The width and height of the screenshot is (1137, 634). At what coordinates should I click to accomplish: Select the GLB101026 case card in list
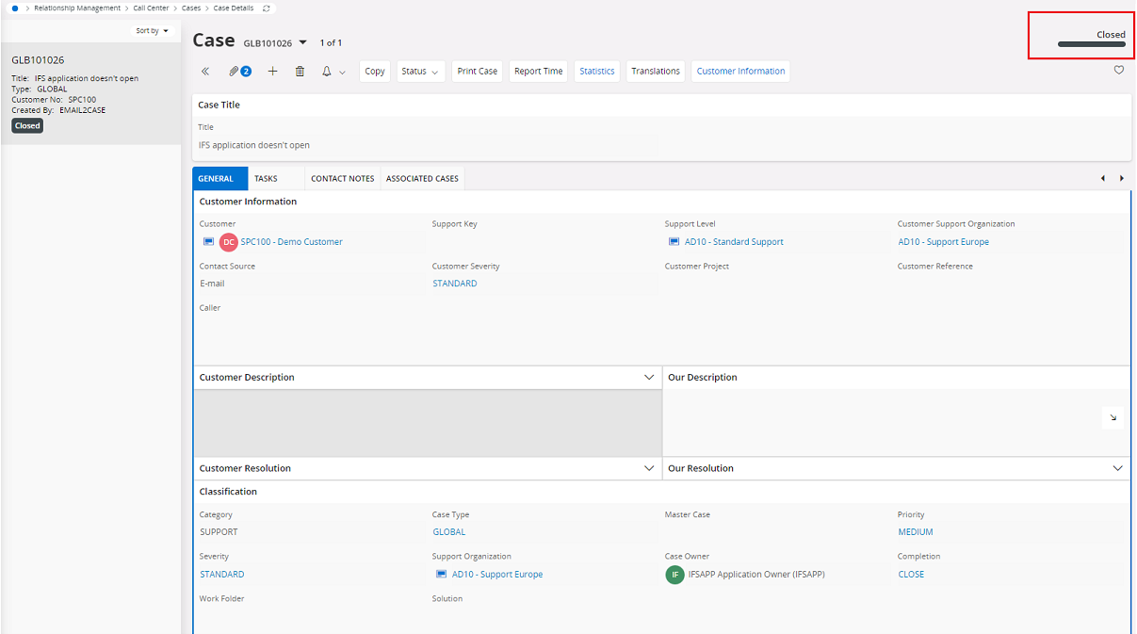click(x=90, y=93)
